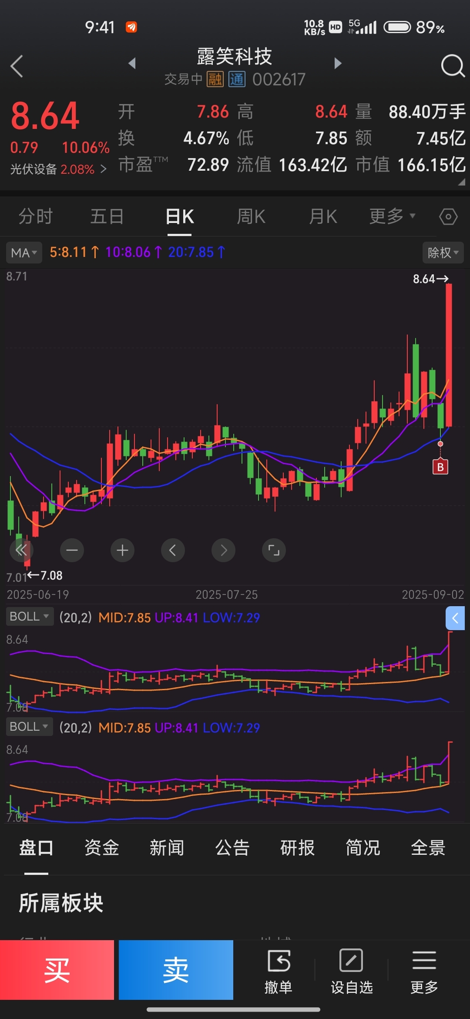470x1019 pixels.
Task: Jump to earliest with double-left arrow
Action: click(21, 550)
